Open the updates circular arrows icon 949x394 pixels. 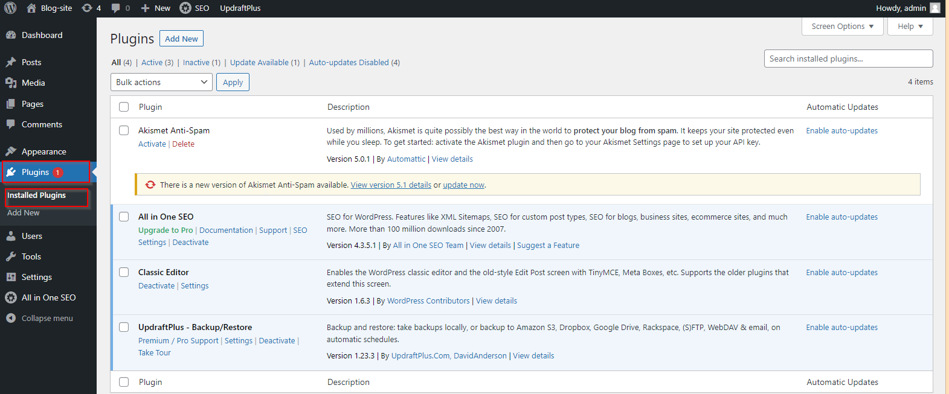click(x=87, y=8)
